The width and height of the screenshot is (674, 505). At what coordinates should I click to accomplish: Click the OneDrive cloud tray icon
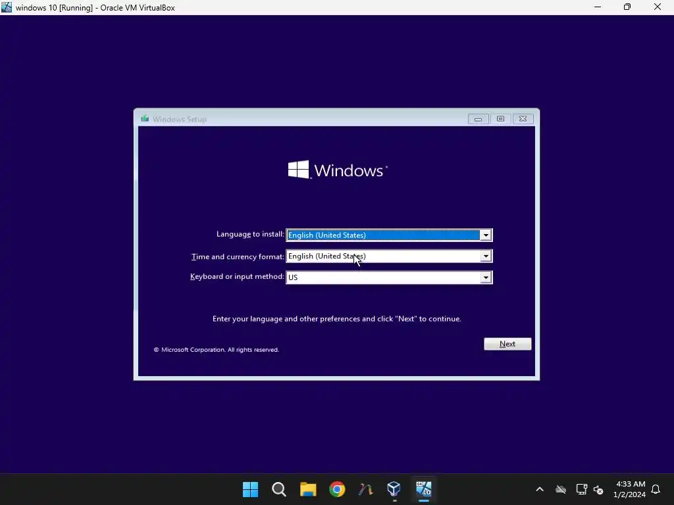click(561, 489)
